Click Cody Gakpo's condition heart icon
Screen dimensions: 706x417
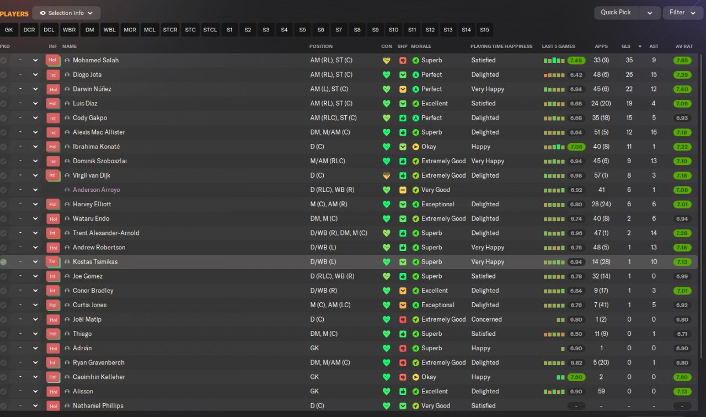pyautogui.click(x=386, y=117)
